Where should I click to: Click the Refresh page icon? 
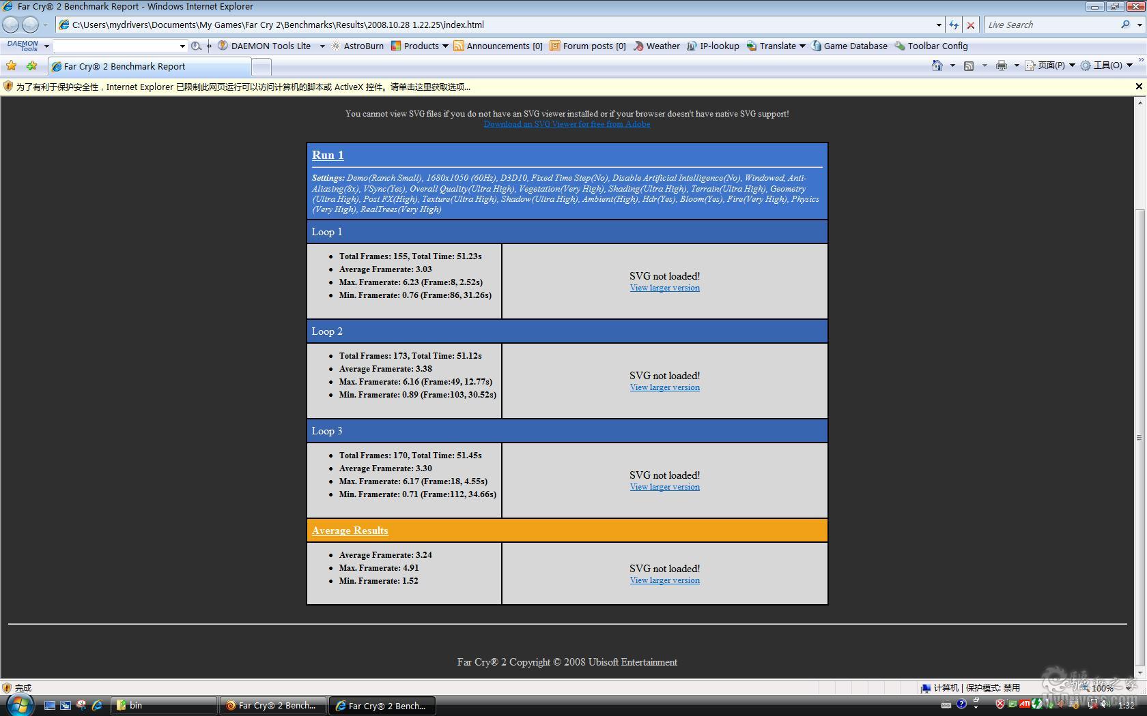[x=954, y=25]
